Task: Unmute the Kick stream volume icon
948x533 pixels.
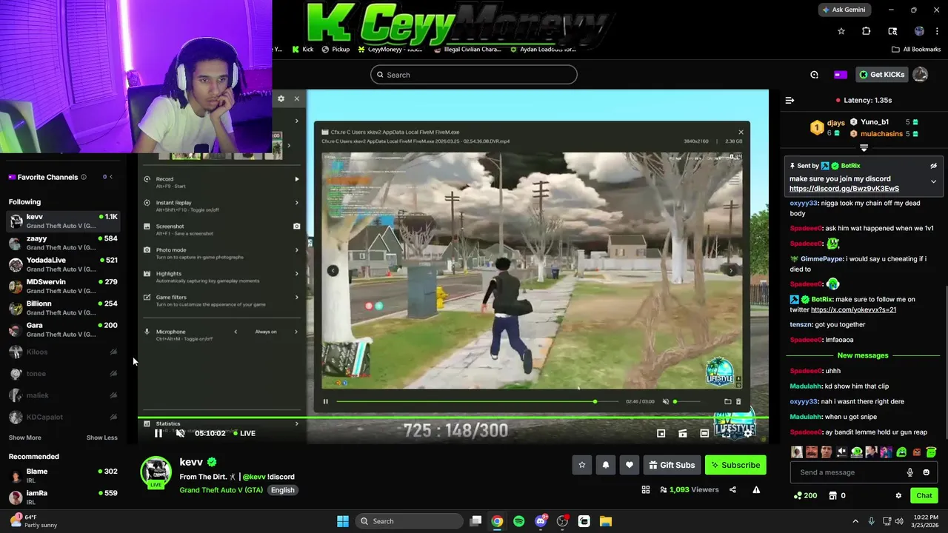Action: tap(180, 433)
